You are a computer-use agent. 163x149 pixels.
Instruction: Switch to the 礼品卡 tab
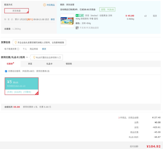(x=49, y=64)
